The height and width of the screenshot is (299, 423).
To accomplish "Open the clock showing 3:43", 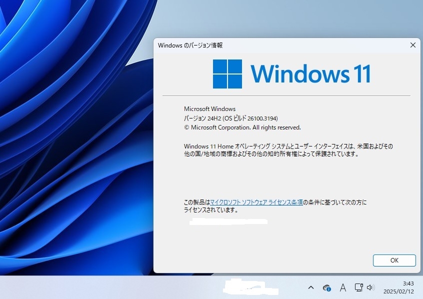I will point(408,283).
